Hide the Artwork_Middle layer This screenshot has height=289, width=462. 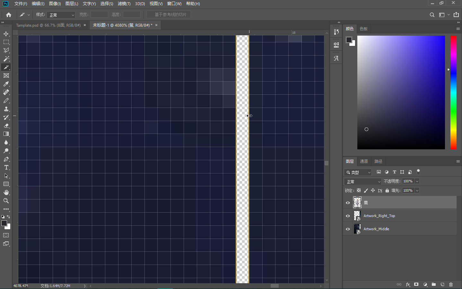coord(348,229)
